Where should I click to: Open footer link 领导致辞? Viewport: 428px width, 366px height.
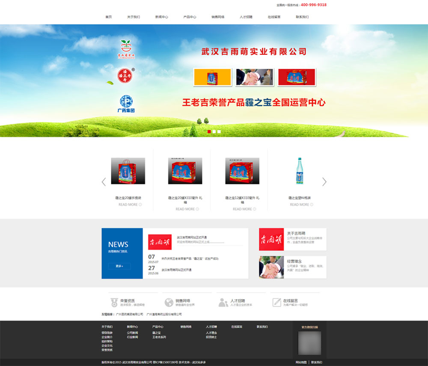coord(107,333)
